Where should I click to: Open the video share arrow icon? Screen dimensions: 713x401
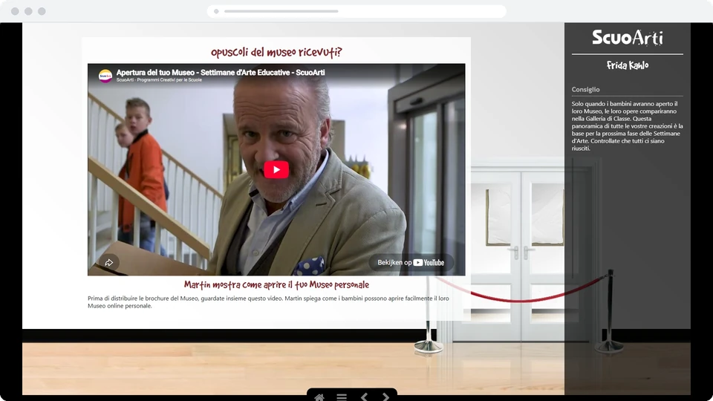click(108, 262)
